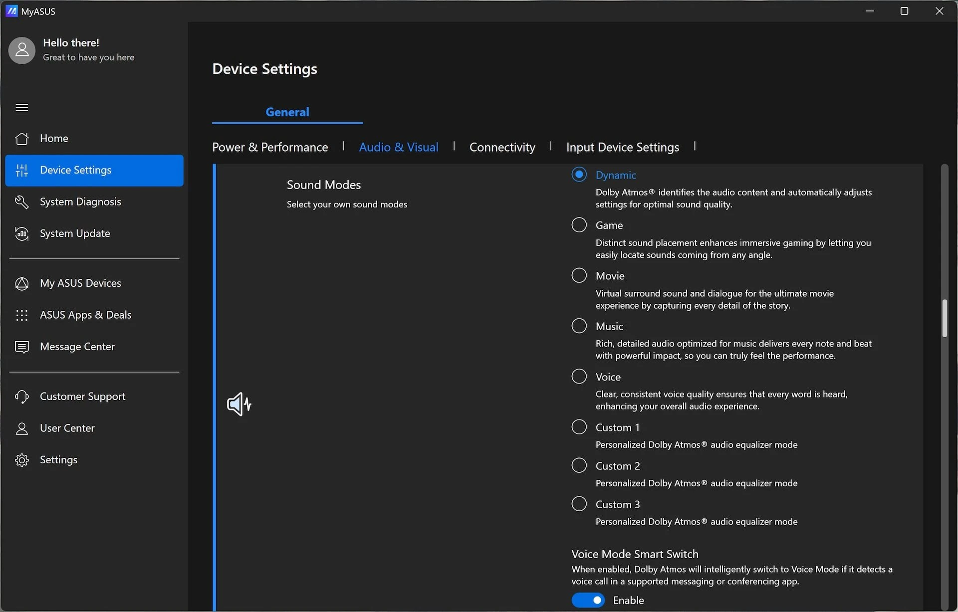Collapse the sidebar with hamburger menu
This screenshot has height=612, width=958.
coord(21,108)
